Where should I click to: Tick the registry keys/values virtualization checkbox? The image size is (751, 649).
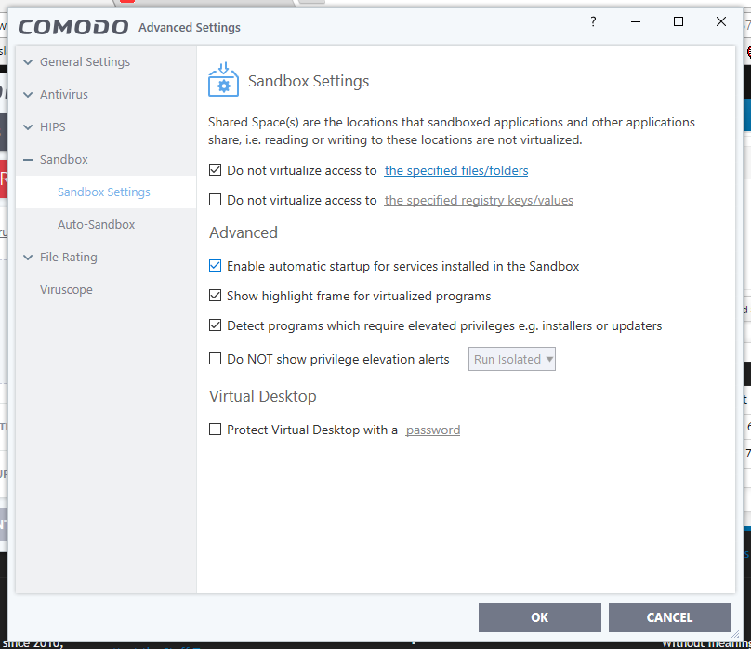click(x=215, y=200)
